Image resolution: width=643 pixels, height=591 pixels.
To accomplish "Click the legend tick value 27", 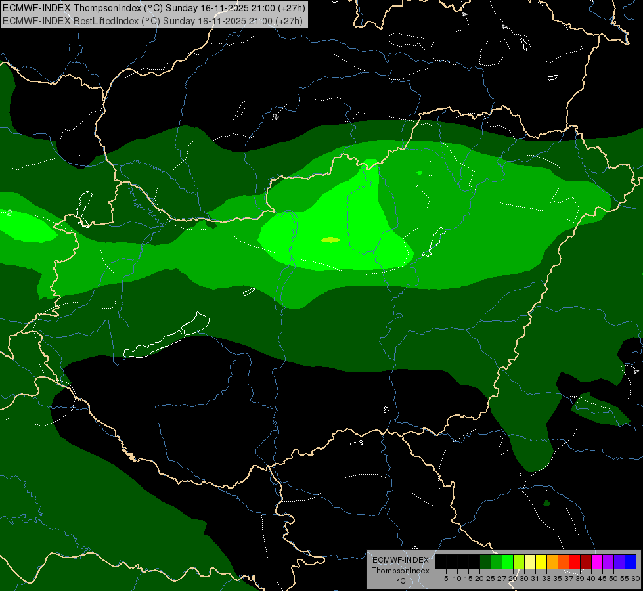I will pos(502,579).
